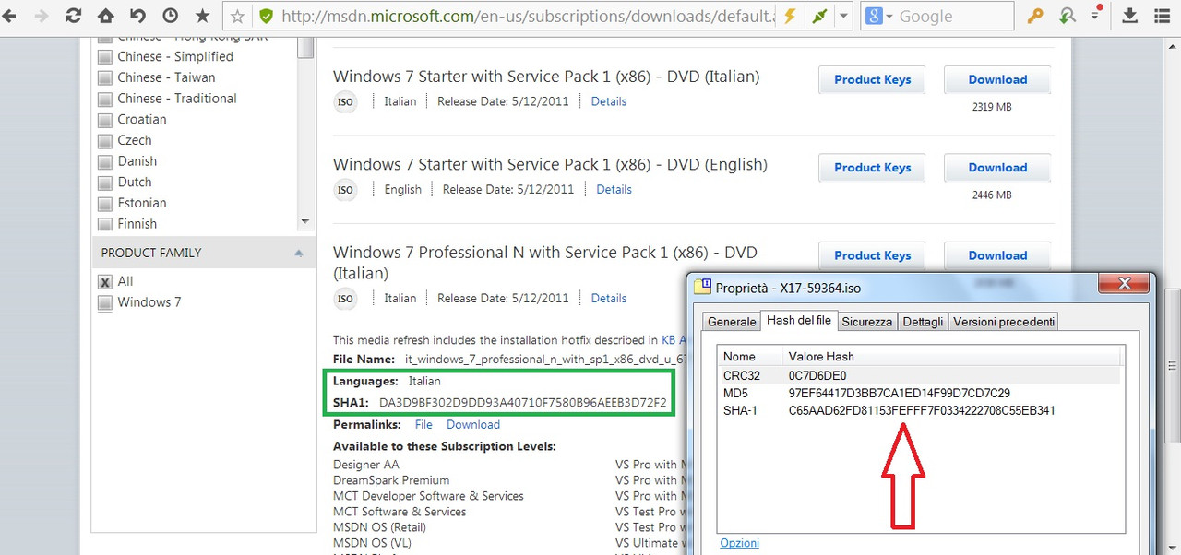Image resolution: width=1181 pixels, height=555 pixels.
Task: Click Download for Professional N Italian
Action: point(997,255)
